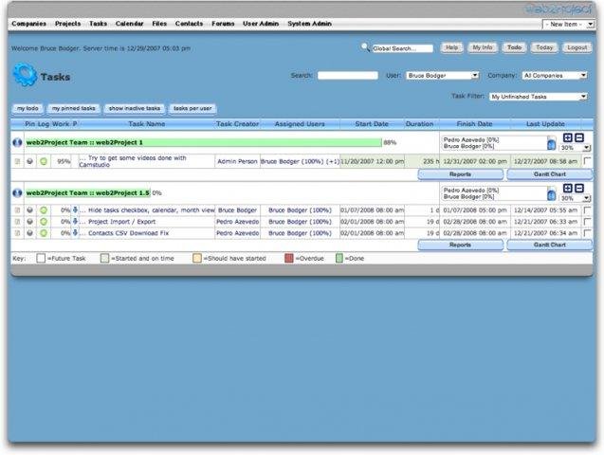This screenshot has height=455, width=604.
Task: Open Gantt Chart for web2Project 1
Action: pyautogui.click(x=550, y=174)
